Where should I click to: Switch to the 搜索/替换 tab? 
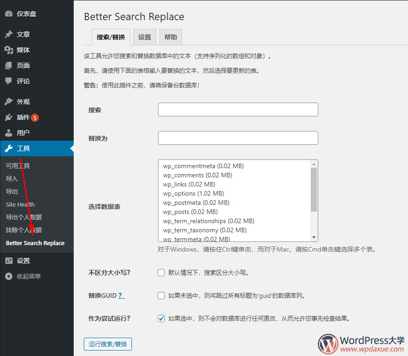(111, 37)
